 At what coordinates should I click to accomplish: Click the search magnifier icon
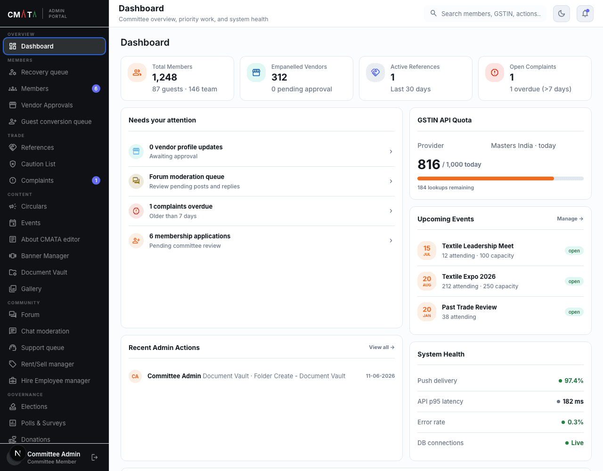pyautogui.click(x=433, y=14)
